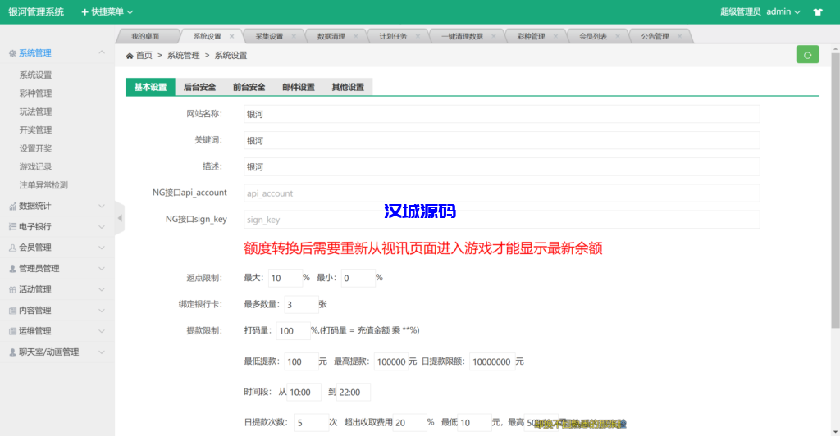
Task: Close the 数据清理 tab
Action: tap(356, 36)
